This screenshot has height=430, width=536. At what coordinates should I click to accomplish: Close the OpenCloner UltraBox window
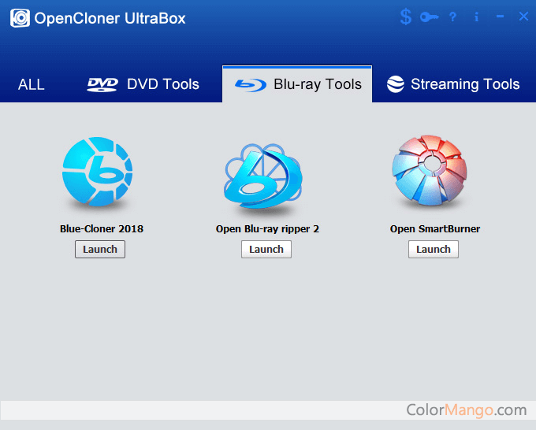pyautogui.click(x=523, y=17)
